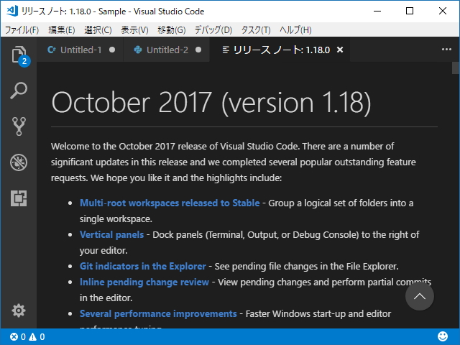This screenshot has height=345, width=460.
Task: Click the errors count icon in status bar
Action: click(14, 337)
